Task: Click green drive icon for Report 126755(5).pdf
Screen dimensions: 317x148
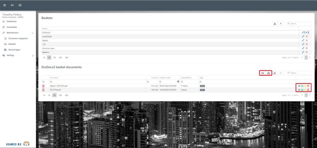Action: coord(302,86)
